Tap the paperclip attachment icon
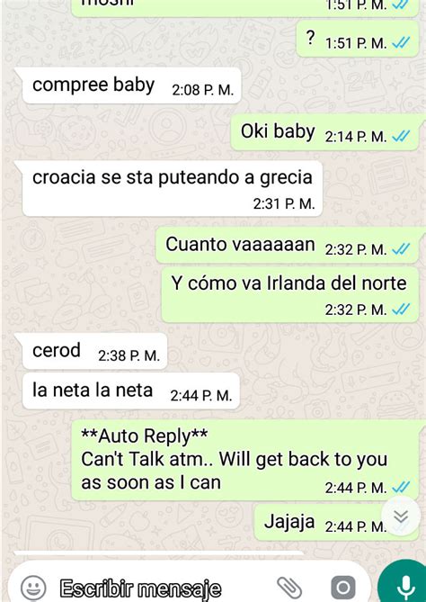This screenshot has width=426, height=602. pyautogui.click(x=288, y=588)
